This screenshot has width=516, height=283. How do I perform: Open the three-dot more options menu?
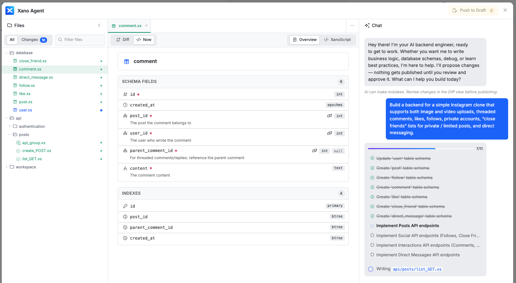352,26
